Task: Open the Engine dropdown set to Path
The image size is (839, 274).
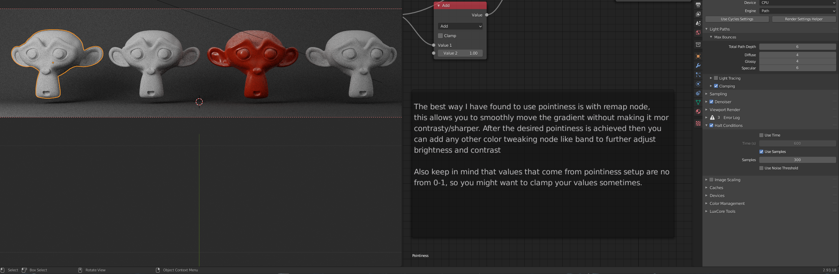Action: (x=797, y=11)
